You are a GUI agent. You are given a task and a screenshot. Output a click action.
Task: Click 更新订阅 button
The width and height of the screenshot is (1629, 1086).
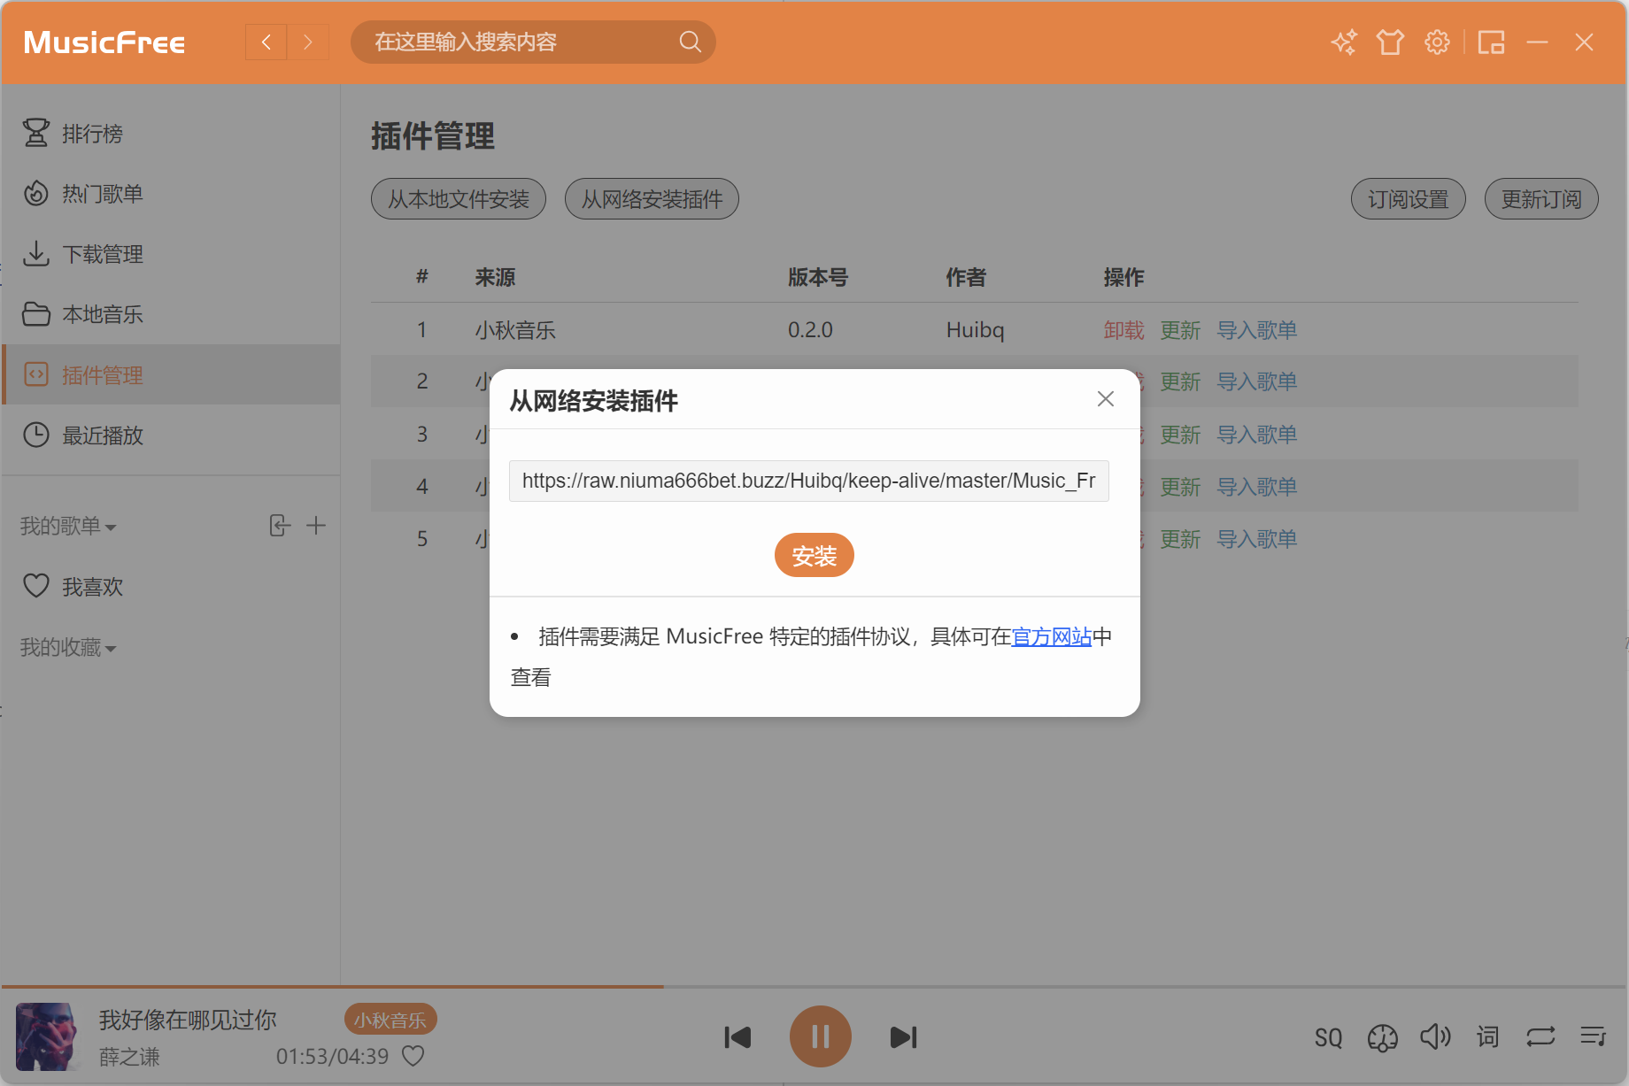pyautogui.click(x=1541, y=199)
